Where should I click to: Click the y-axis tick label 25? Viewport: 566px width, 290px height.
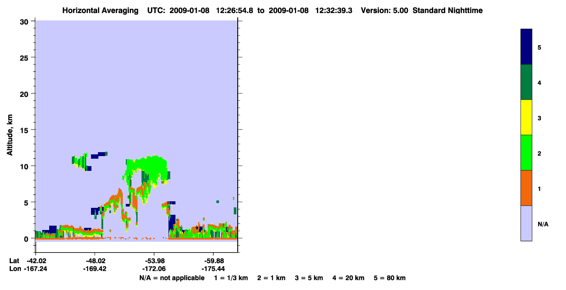[x=25, y=57]
